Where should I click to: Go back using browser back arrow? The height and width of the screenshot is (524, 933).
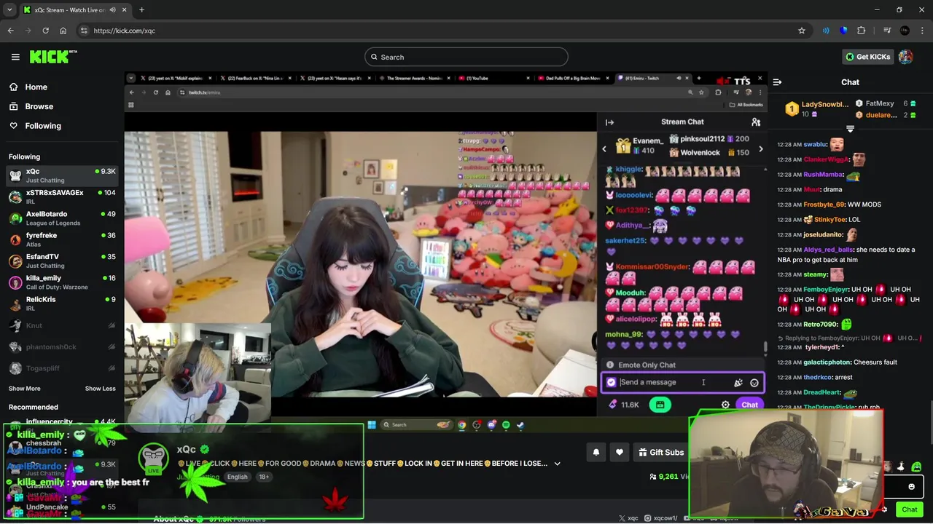tap(10, 31)
